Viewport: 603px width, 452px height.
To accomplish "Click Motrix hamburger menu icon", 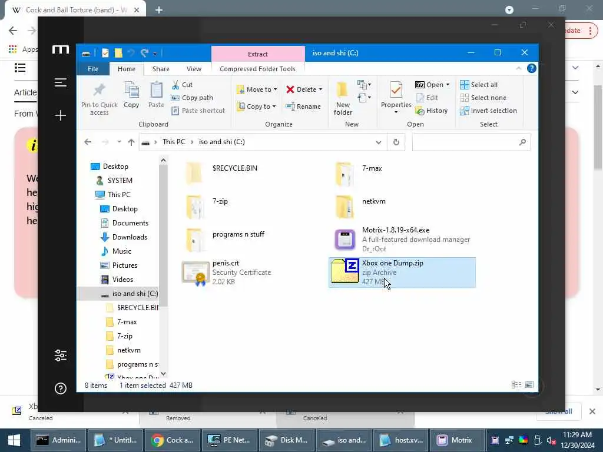I will coord(61,82).
